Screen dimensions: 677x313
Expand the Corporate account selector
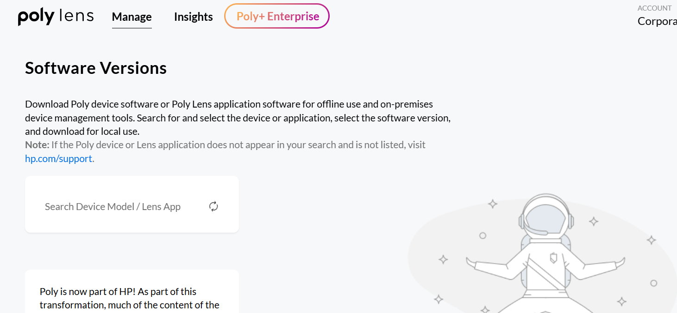(658, 21)
